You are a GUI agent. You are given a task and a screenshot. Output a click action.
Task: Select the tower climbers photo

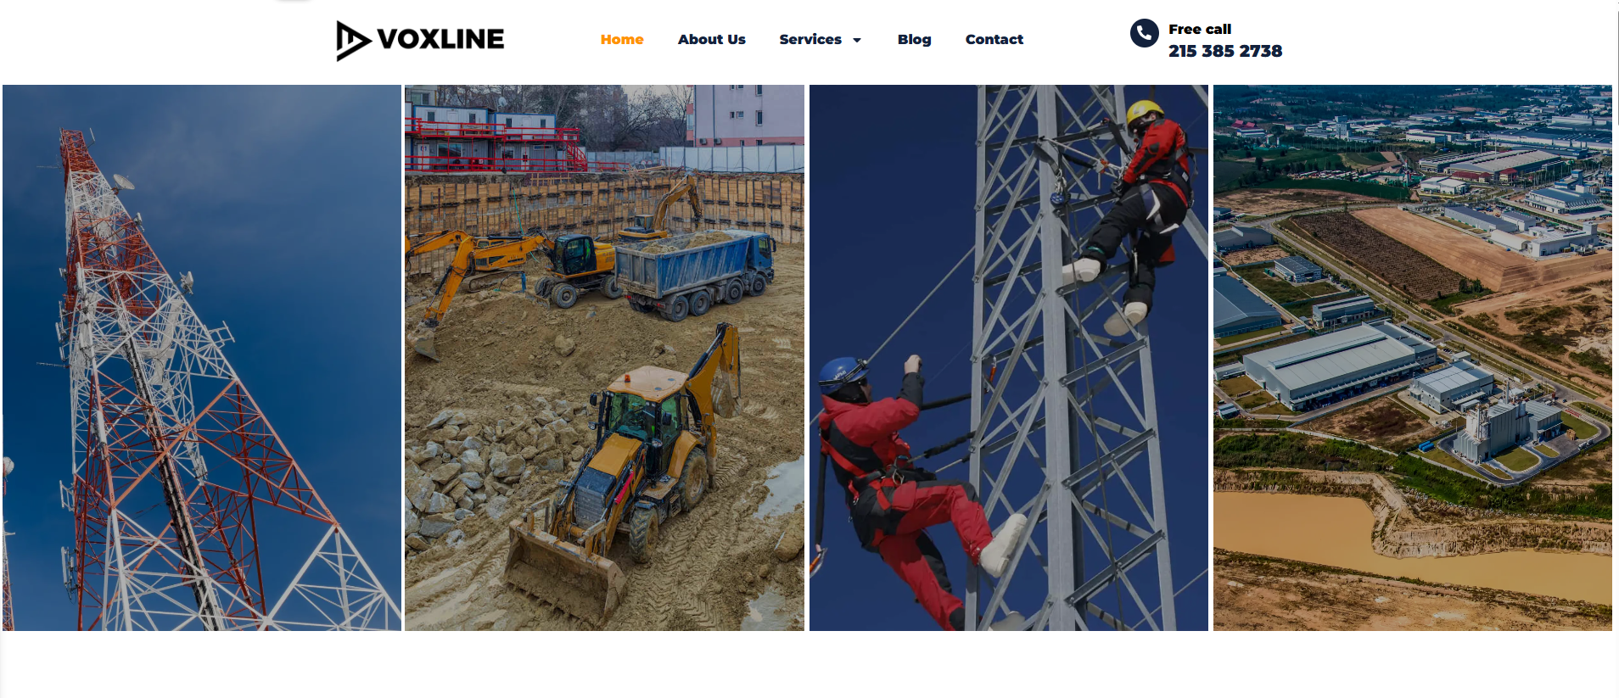click(x=1008, y=357)
